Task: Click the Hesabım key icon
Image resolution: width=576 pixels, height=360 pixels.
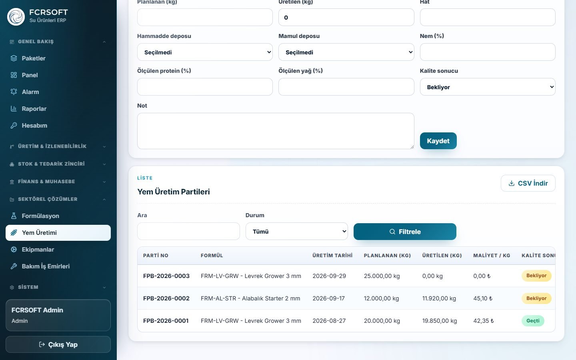Action: 14,126
